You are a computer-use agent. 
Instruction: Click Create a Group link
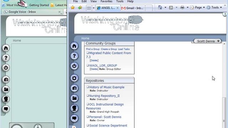[109, 49]
